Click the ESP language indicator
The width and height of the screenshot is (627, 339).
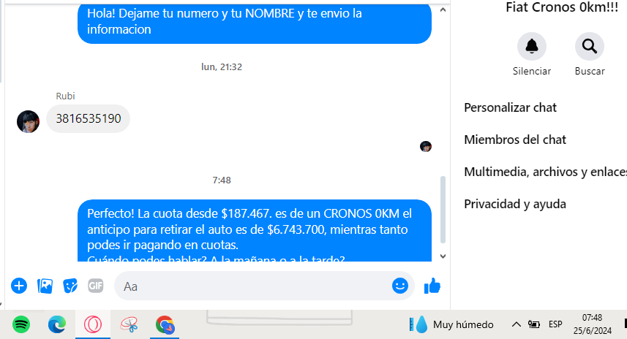(x=555, y=324)
